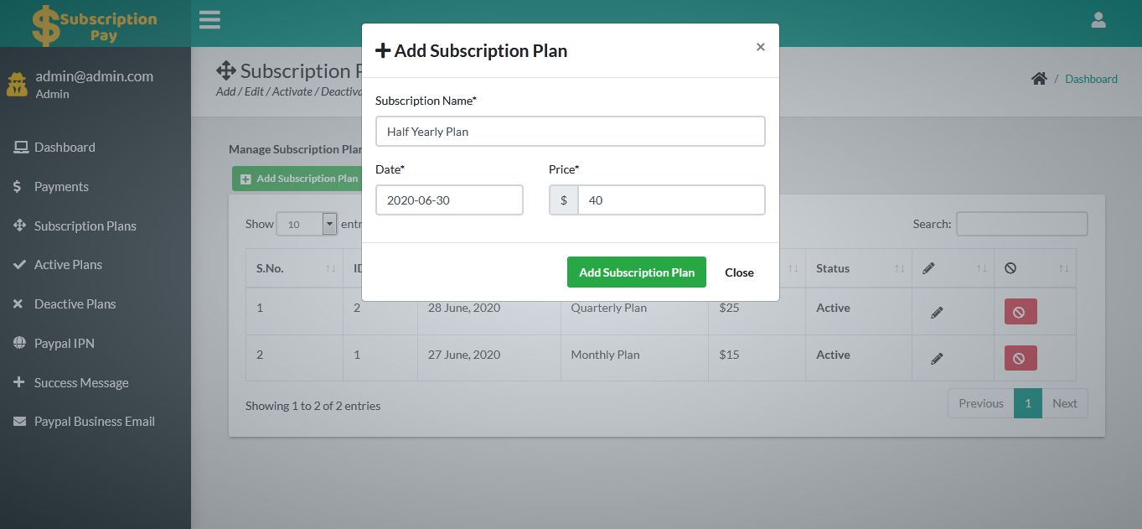
Task: Open the Show entries dropdown
Action: point(307,224)
